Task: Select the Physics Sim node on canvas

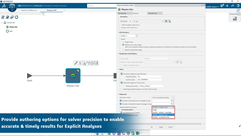Action: click(73, 76)
